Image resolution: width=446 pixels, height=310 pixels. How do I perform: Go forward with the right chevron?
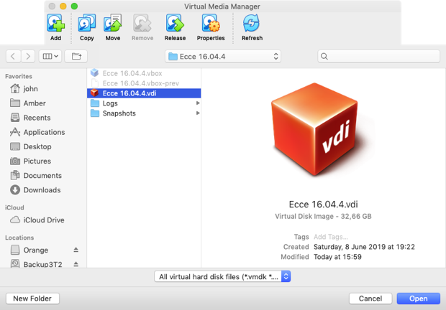click(28, 56)
